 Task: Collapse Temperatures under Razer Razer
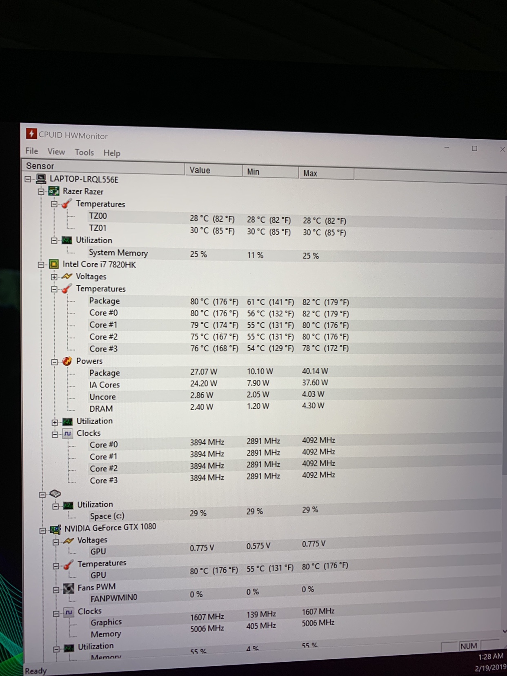[x=53, y=203]
